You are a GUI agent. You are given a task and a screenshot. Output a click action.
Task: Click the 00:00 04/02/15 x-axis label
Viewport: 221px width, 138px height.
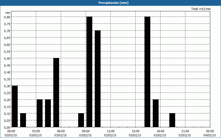[210, 133]
